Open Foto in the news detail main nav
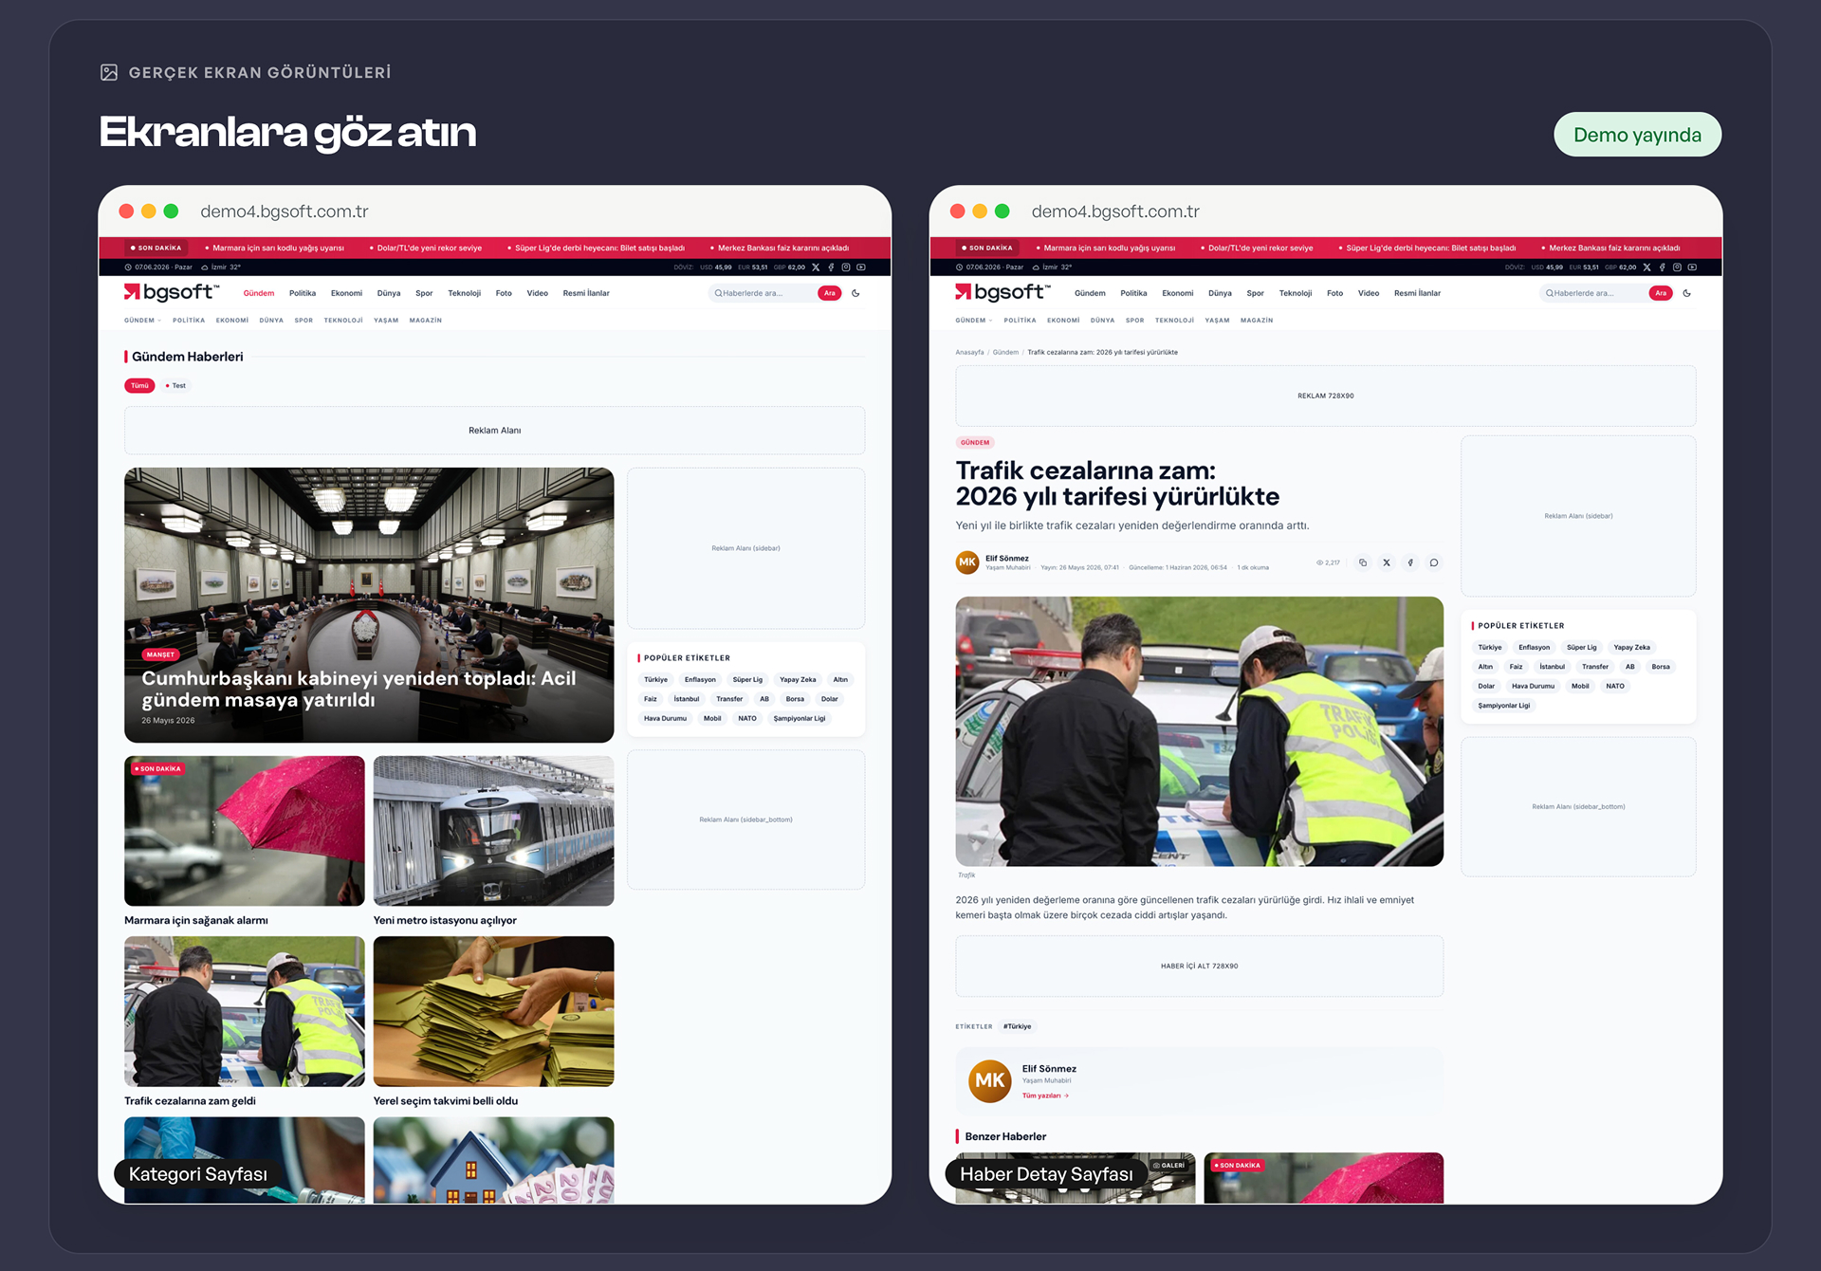The width and height of the screenshot is (1821, 1271). coord(1334,293)
